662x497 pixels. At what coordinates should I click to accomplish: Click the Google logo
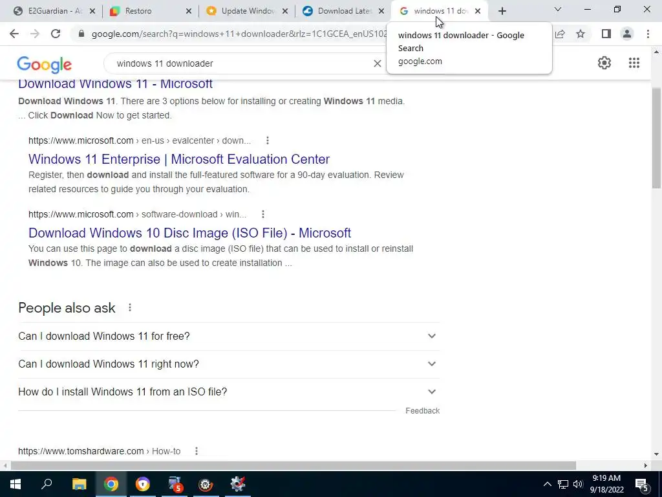click(45, 64)
